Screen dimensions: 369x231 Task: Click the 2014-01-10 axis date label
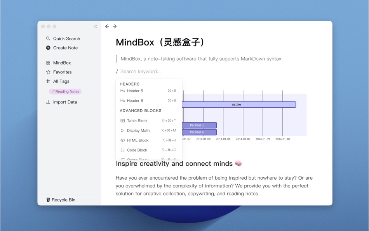pyautogui.click(x=282, y=139)
